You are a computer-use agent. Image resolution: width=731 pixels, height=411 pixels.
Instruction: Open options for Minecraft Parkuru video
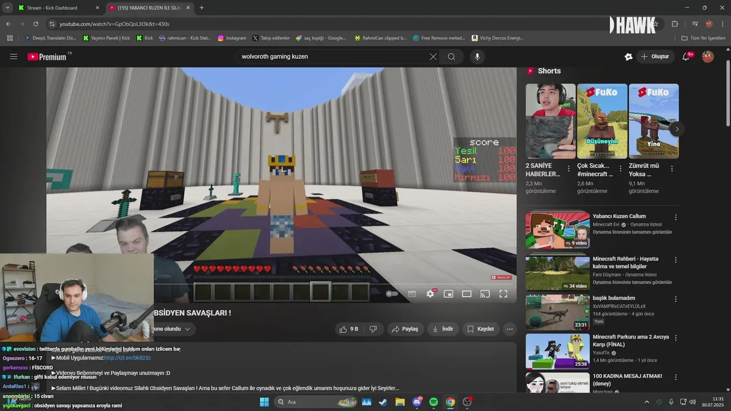coord(676,338)
